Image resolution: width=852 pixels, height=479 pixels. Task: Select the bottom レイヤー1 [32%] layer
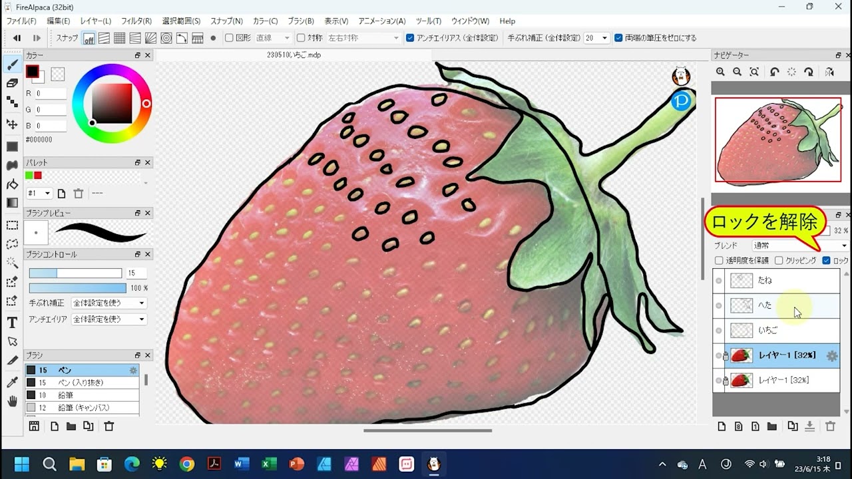point(776,381)
